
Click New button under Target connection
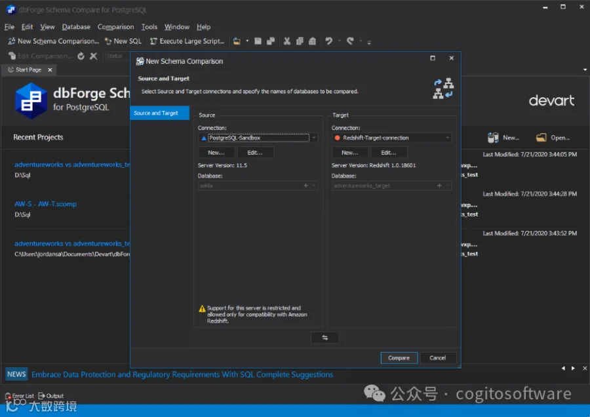[x=350, y=152]
